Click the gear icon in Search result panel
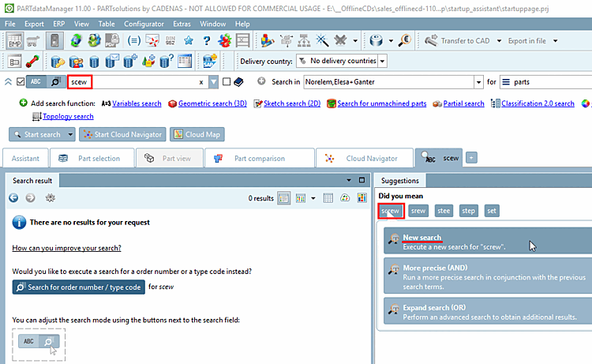The image size is (592, 364). pos(51,198)
